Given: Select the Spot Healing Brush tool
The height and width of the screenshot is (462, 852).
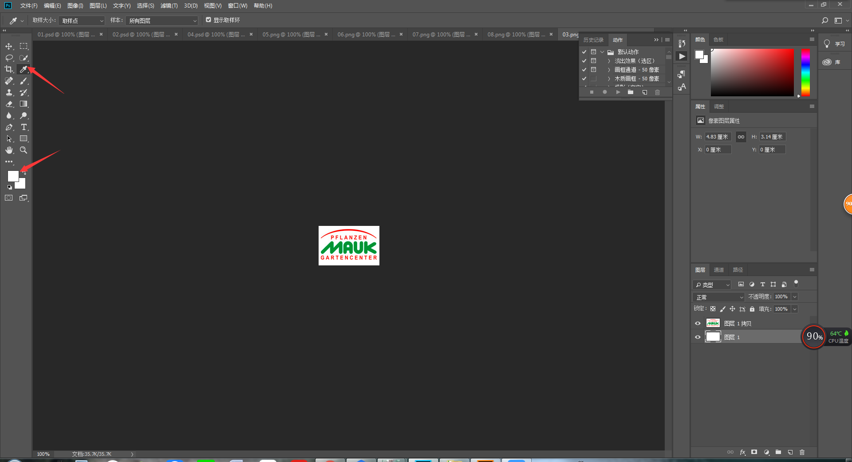Looking at the screenshot, I should [x=9, y=81].
